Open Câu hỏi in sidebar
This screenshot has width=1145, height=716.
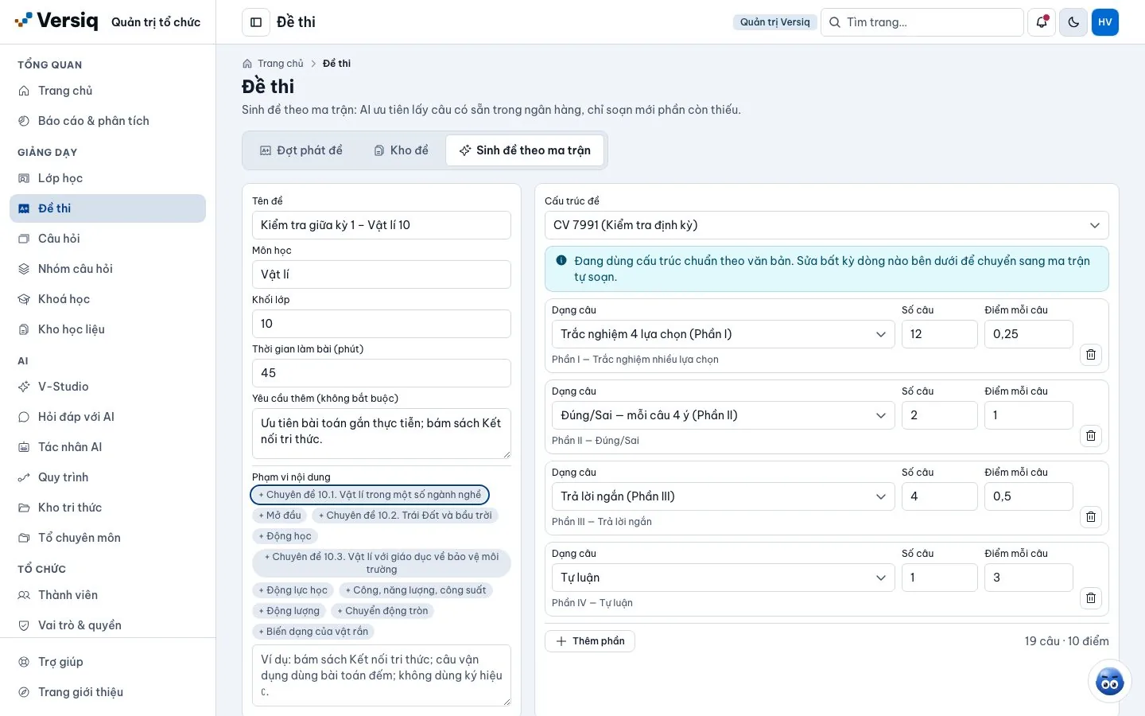pyautogui.click(x=108, y=239)
